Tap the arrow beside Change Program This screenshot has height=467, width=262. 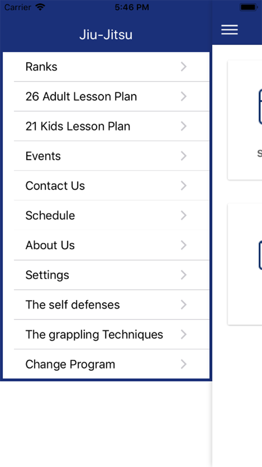point(184,364)
